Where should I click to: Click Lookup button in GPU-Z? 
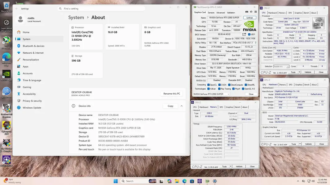pyautogui.click(x=250, y=18)
